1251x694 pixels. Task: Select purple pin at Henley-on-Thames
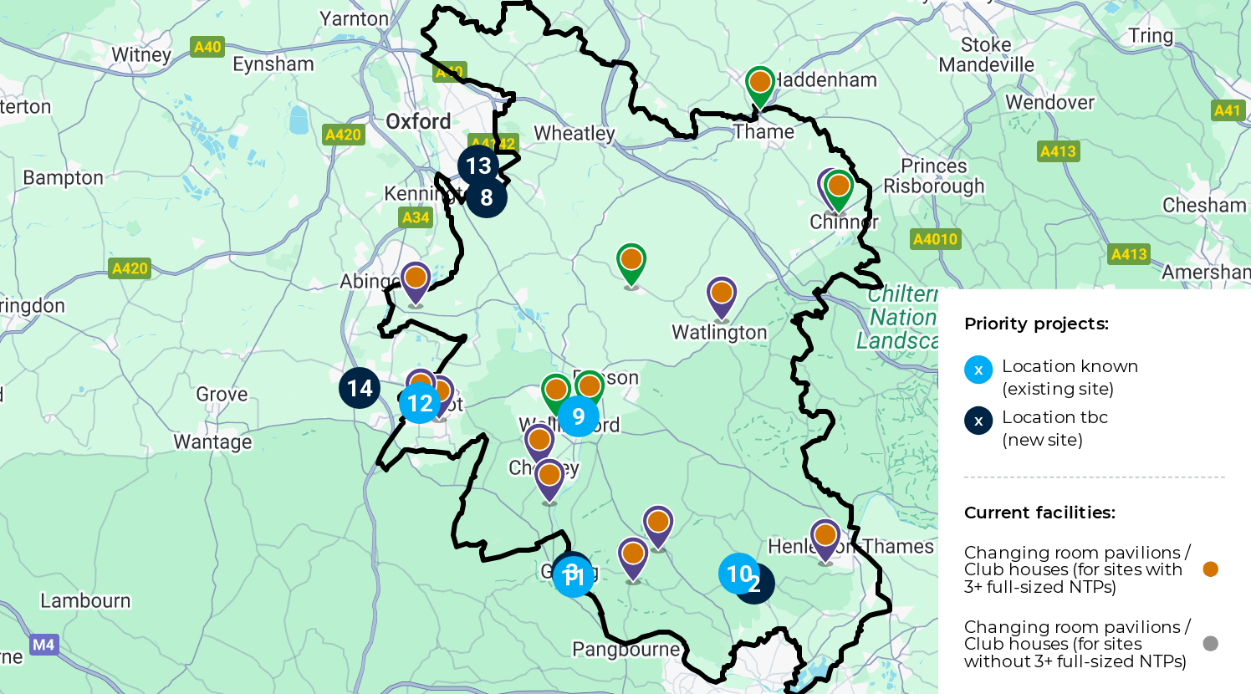coord(825,540)
